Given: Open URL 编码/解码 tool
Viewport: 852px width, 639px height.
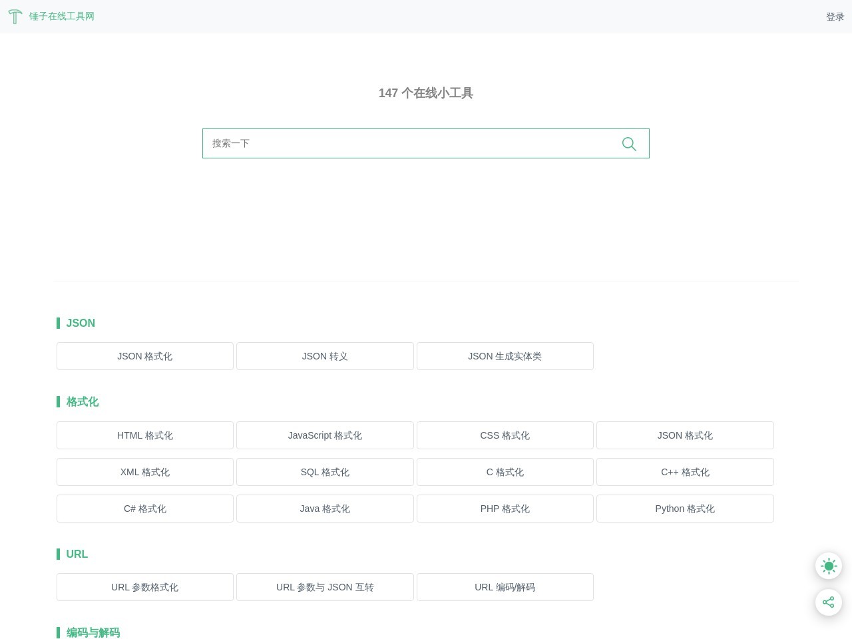Looking at the screenshot, I should click(x=505, y=587).
